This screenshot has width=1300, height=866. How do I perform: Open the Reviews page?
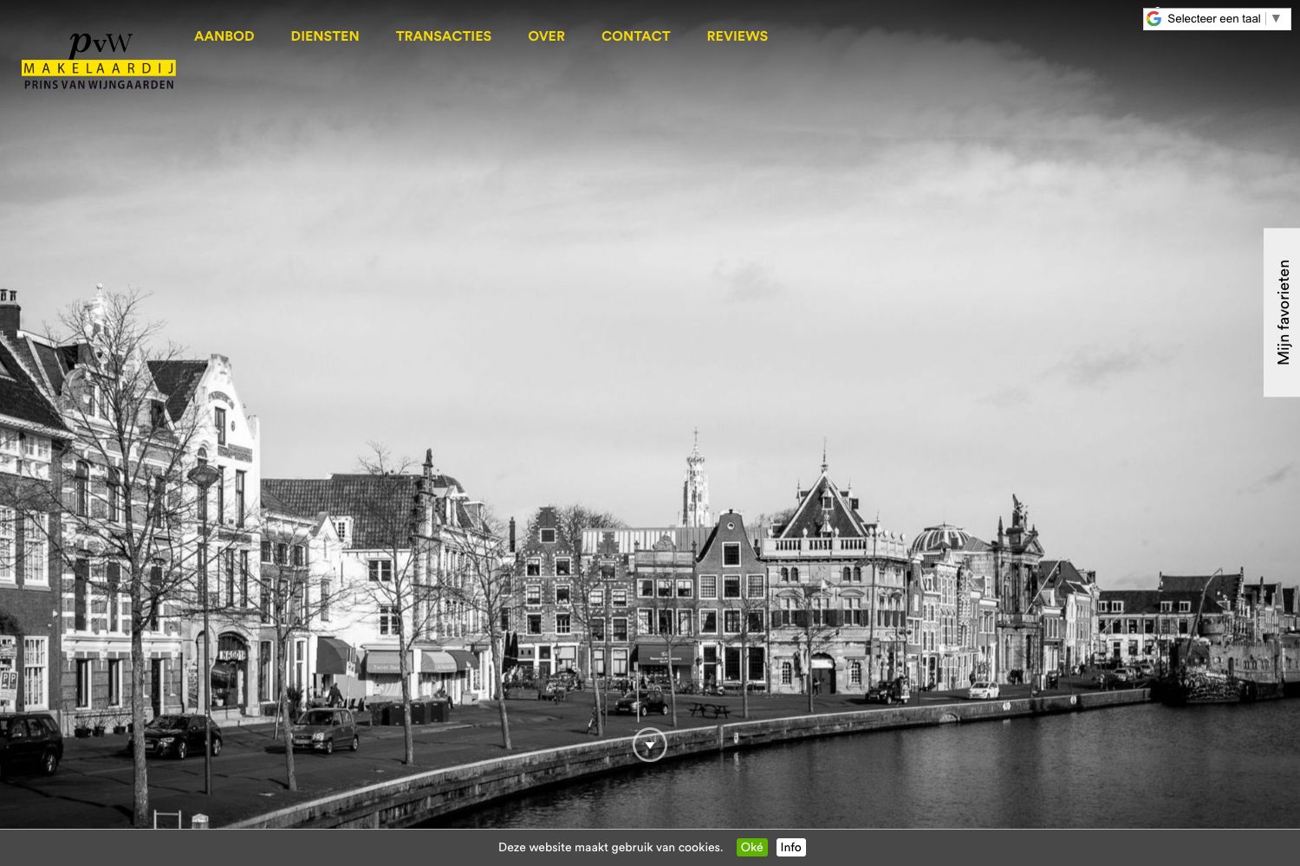pos(738,36)
